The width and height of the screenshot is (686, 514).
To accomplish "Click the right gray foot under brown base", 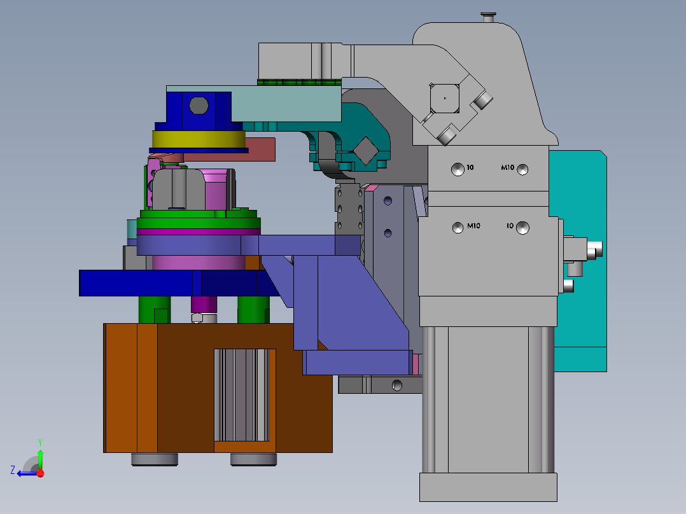I will (x=253, y=459).
